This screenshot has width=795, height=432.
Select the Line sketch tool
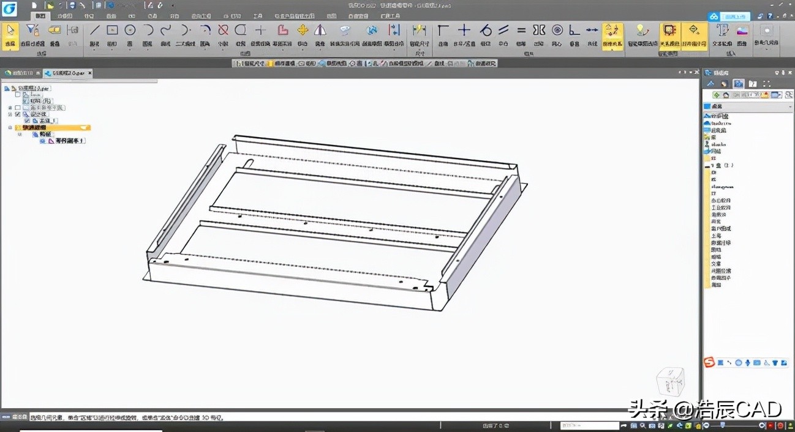94,31
